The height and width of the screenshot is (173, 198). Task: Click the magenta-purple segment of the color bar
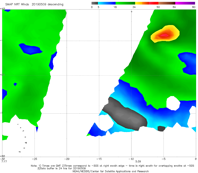(185, 3)
